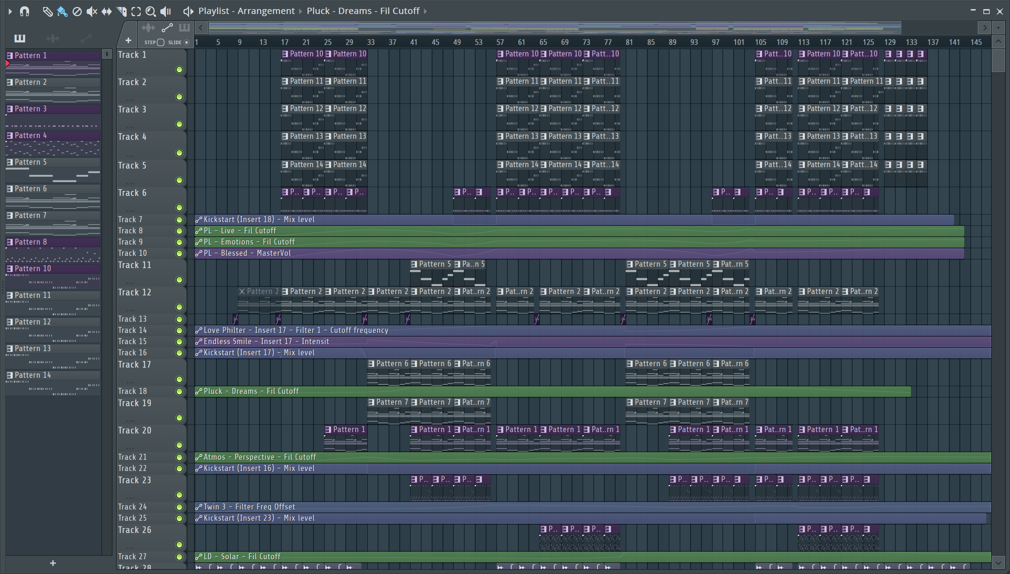The height and width of the screenshot is (574, 1010).
Task: Switch picker to piano patterns tab
Action: click(x=19, y=38)
